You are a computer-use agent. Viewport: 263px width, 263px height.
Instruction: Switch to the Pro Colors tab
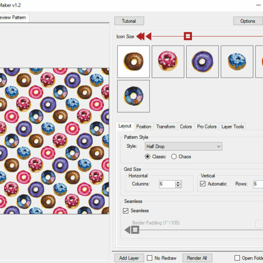[207, 127]
